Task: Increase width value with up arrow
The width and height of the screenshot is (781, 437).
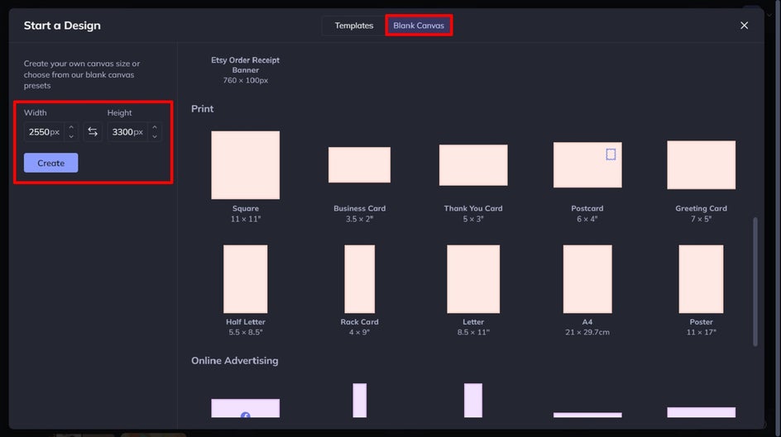Action: coord(71,127)
